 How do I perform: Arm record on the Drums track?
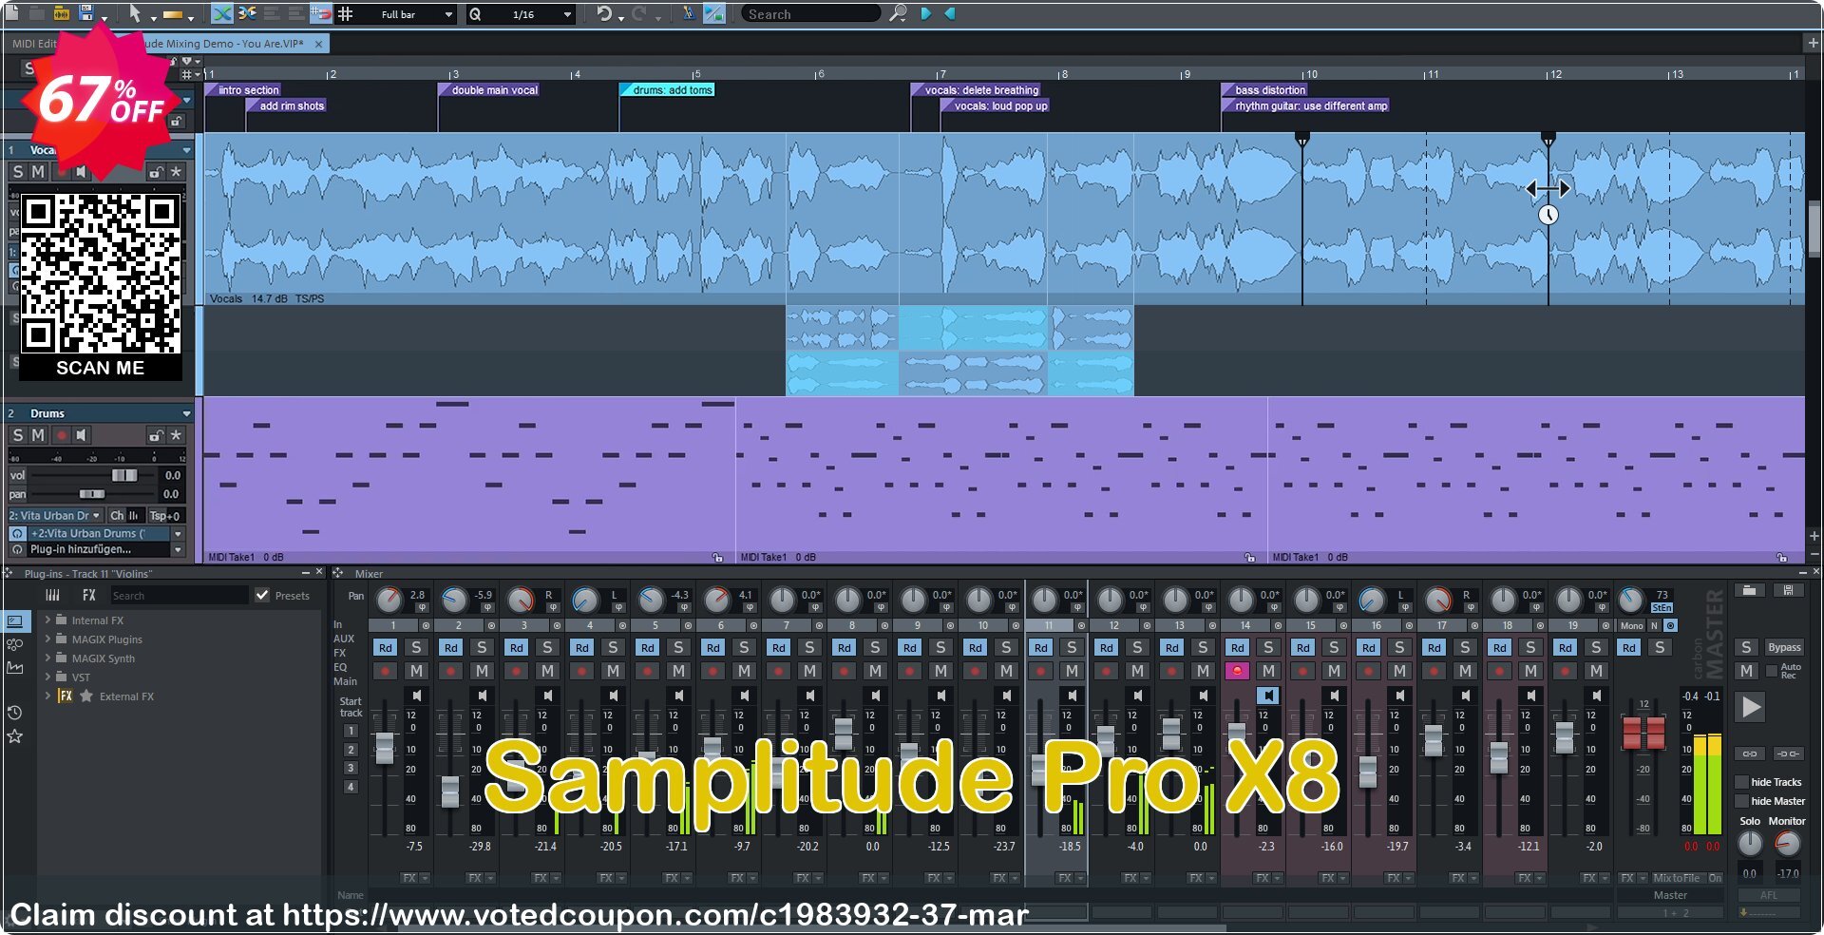point(61,435)
